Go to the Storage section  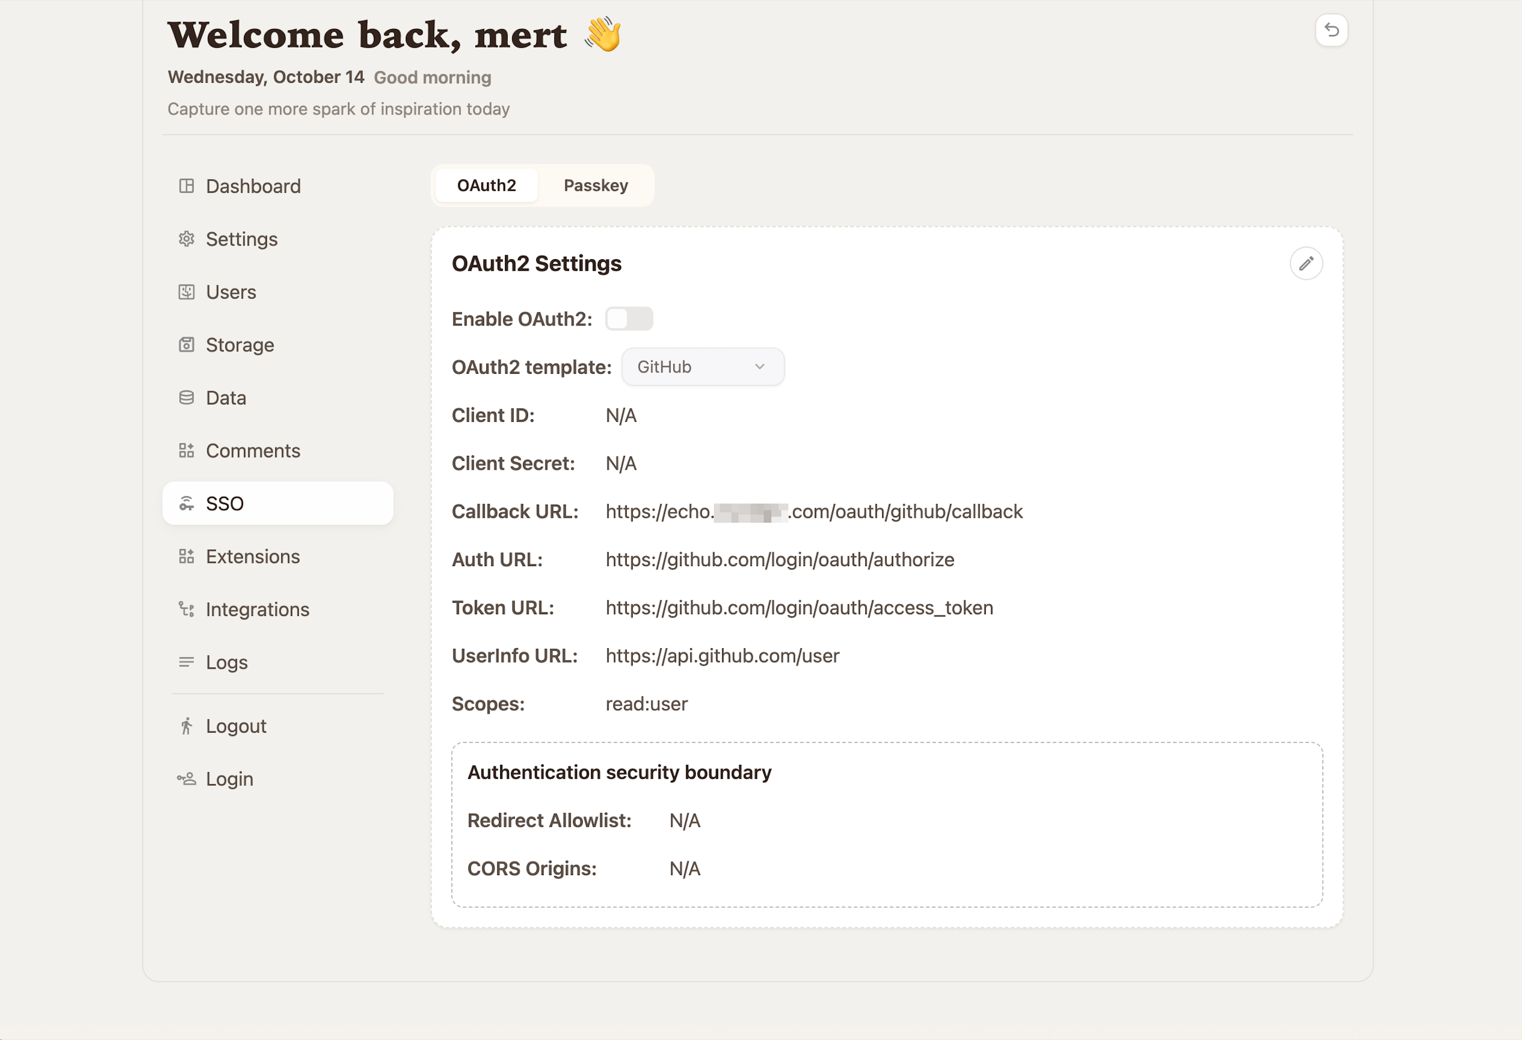[x=277, y=345]
